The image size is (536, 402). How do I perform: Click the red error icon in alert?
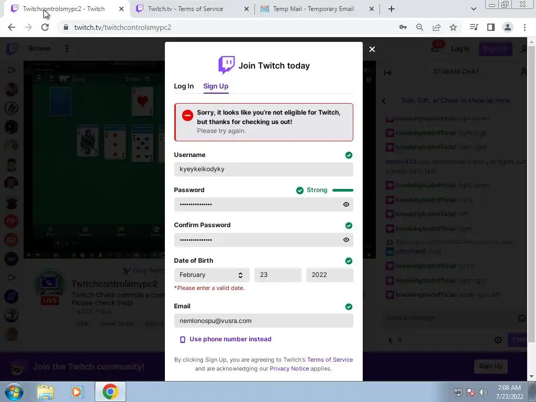(x=187, y=116)
